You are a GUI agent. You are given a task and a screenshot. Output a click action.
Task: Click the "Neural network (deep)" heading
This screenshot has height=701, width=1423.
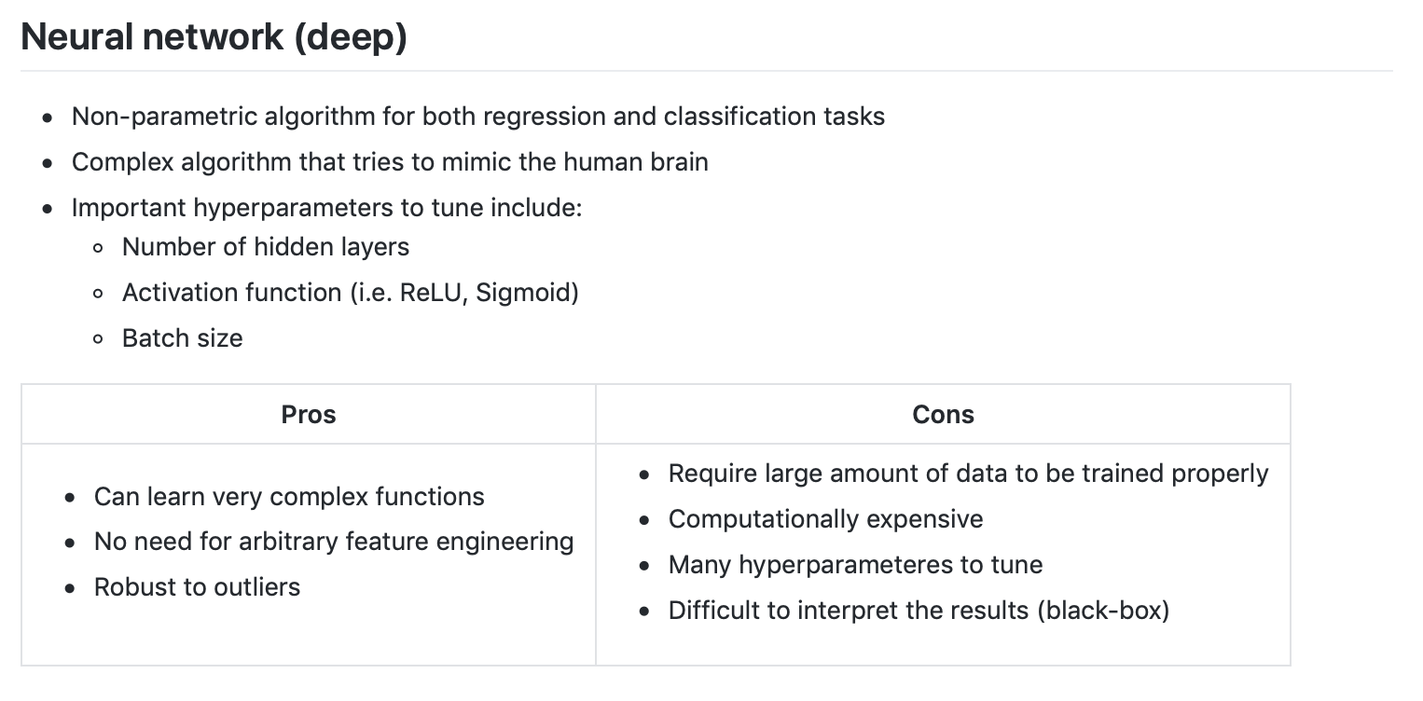(x=214, y=37)
